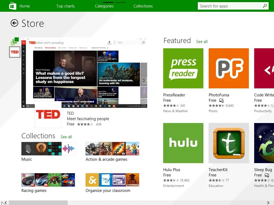Open the Racing games collection label
274x205 pixels.
[34, 191]
